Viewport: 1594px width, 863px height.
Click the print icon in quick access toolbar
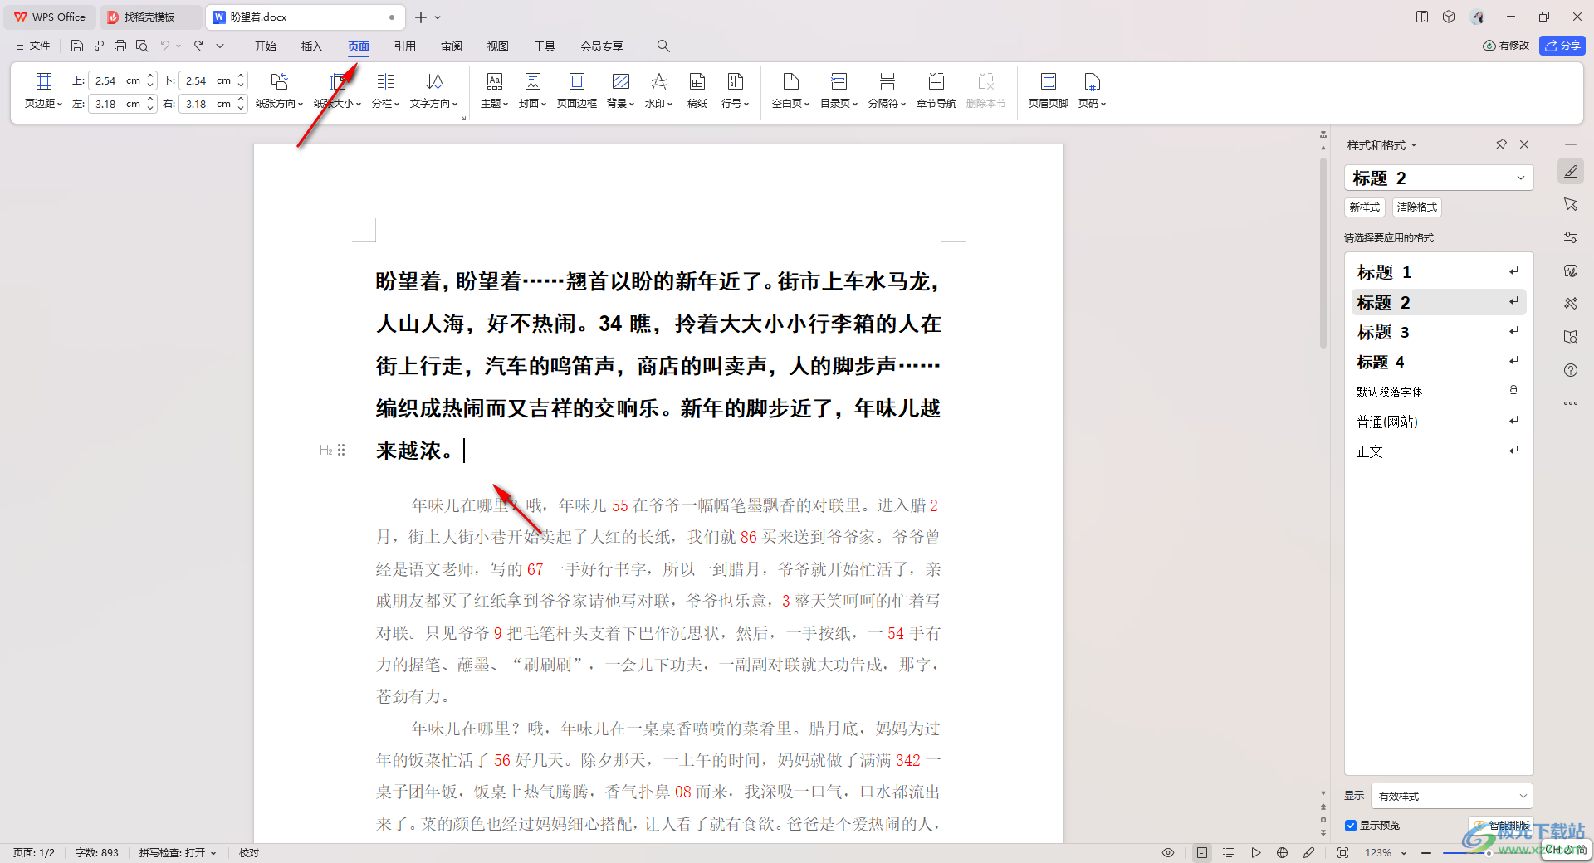click(120, 46)
